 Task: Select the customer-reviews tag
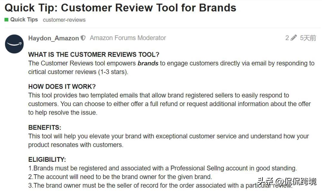[x=64, y=20]
